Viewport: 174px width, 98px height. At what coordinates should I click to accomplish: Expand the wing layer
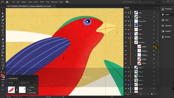132,13
